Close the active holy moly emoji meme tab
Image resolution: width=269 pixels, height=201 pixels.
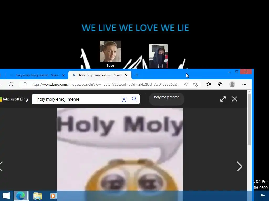[126, 75]
